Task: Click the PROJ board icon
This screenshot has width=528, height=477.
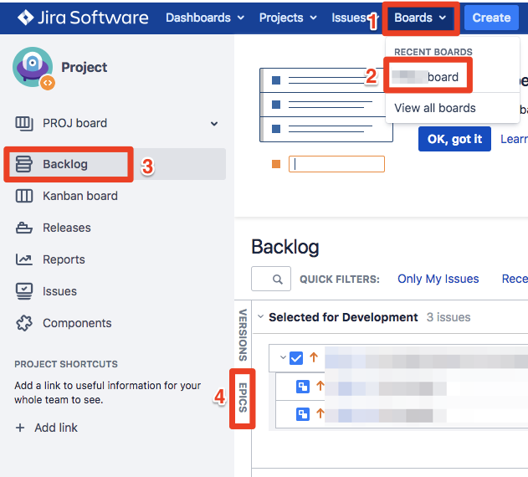Action: (x=24, y=123)
